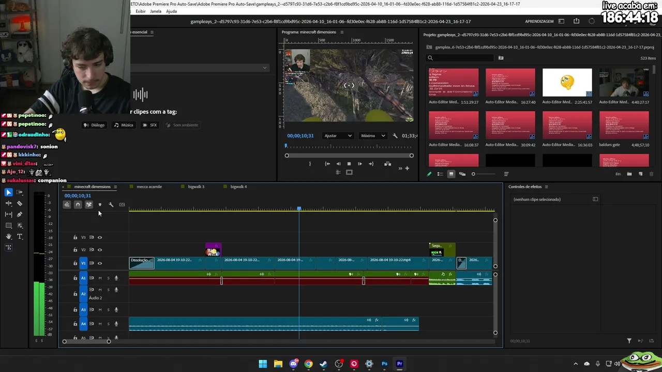The width and height of the screenshot is (662, 372).
Task: Switch to the mecca acamile sequence tab
Action: pyautogui.click(x=149, y=187)
